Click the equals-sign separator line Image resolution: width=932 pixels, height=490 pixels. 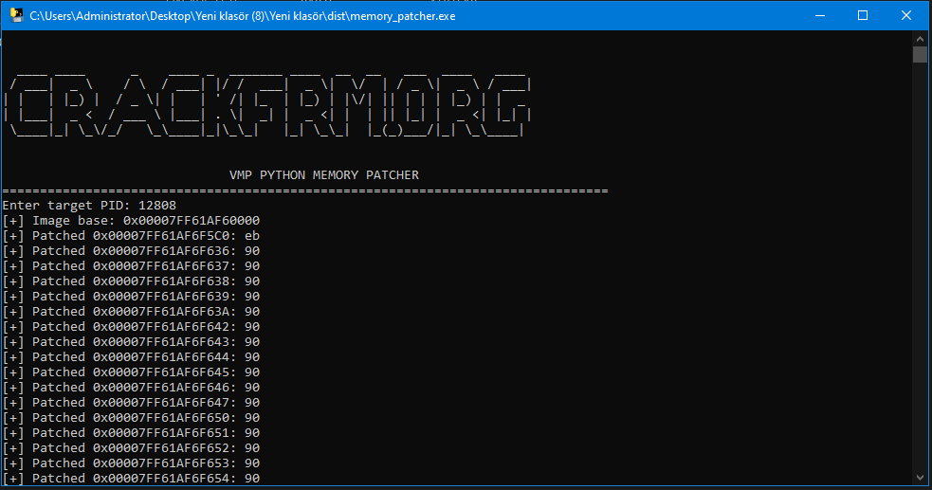pos(303,191)
